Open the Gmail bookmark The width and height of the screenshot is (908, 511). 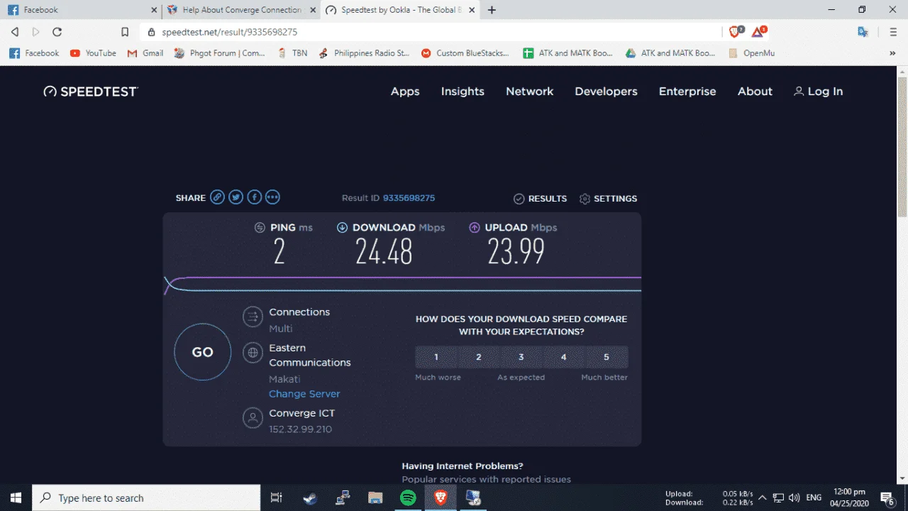point(145,53)
